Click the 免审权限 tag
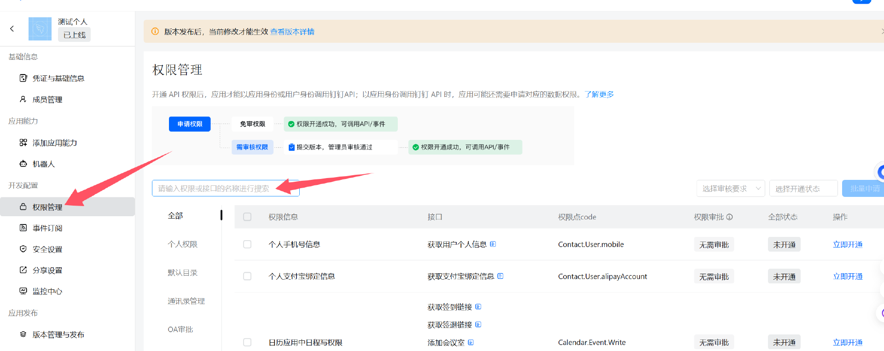The height and width of the screenshot is (351, 884). click(252, 124)
